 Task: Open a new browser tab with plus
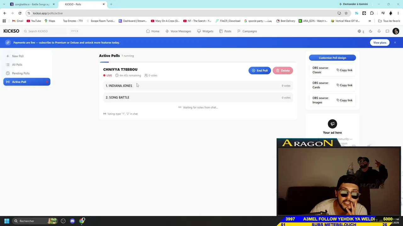pos(111,4)
